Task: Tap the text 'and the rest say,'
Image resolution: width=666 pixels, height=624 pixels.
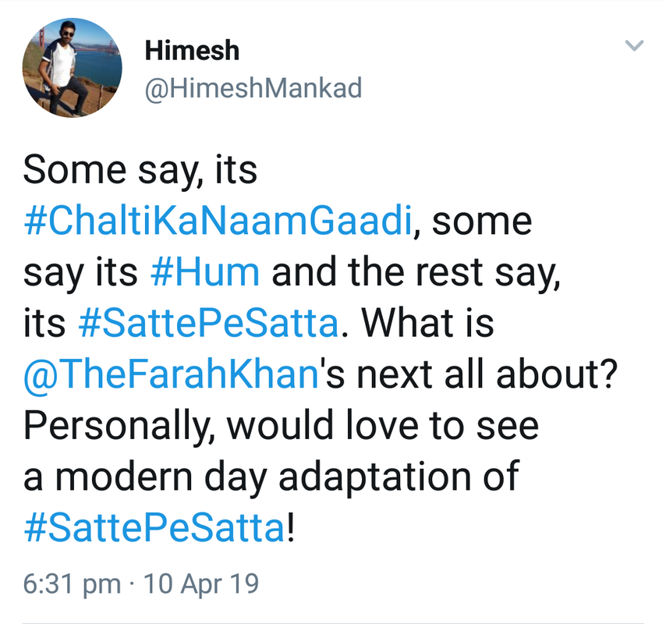Action: tap(416, 273)
